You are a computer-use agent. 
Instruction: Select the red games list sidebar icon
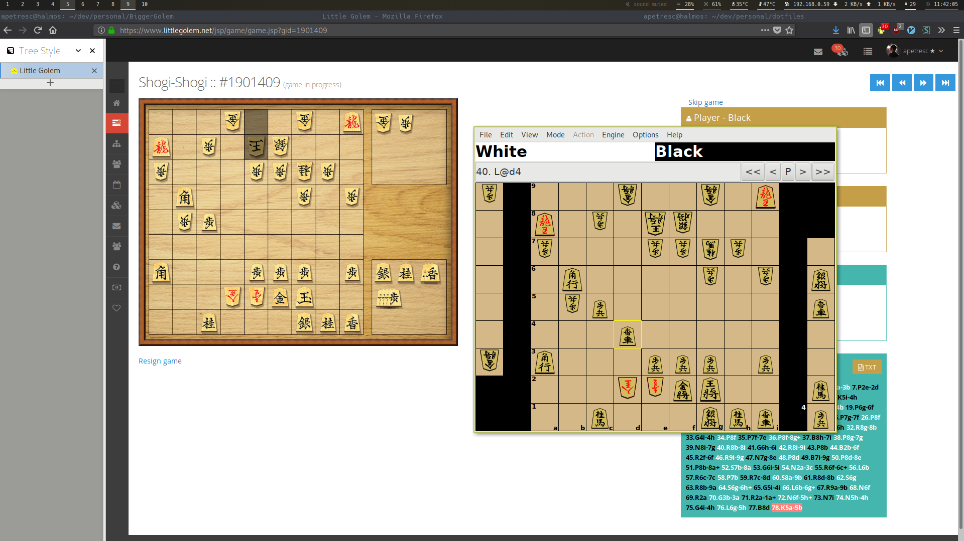[116, 123]
